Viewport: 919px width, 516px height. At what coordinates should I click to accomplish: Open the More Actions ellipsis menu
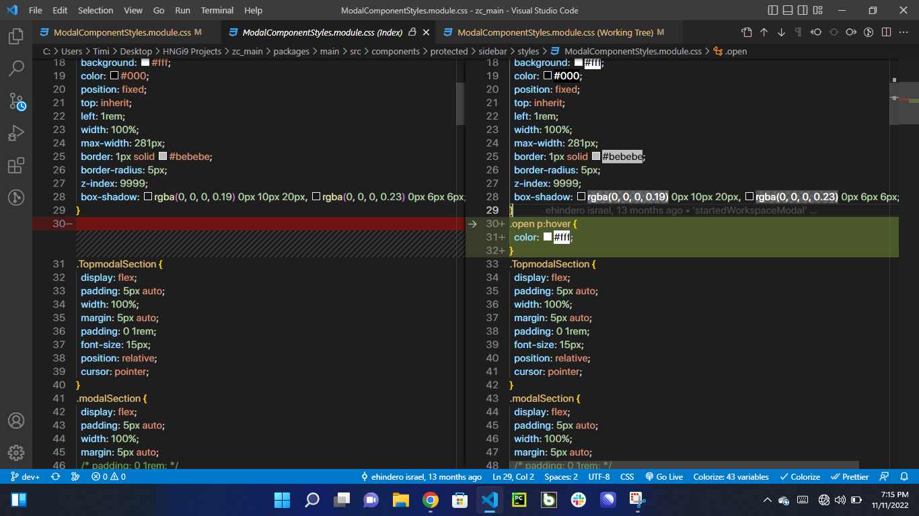click(904, 32)
